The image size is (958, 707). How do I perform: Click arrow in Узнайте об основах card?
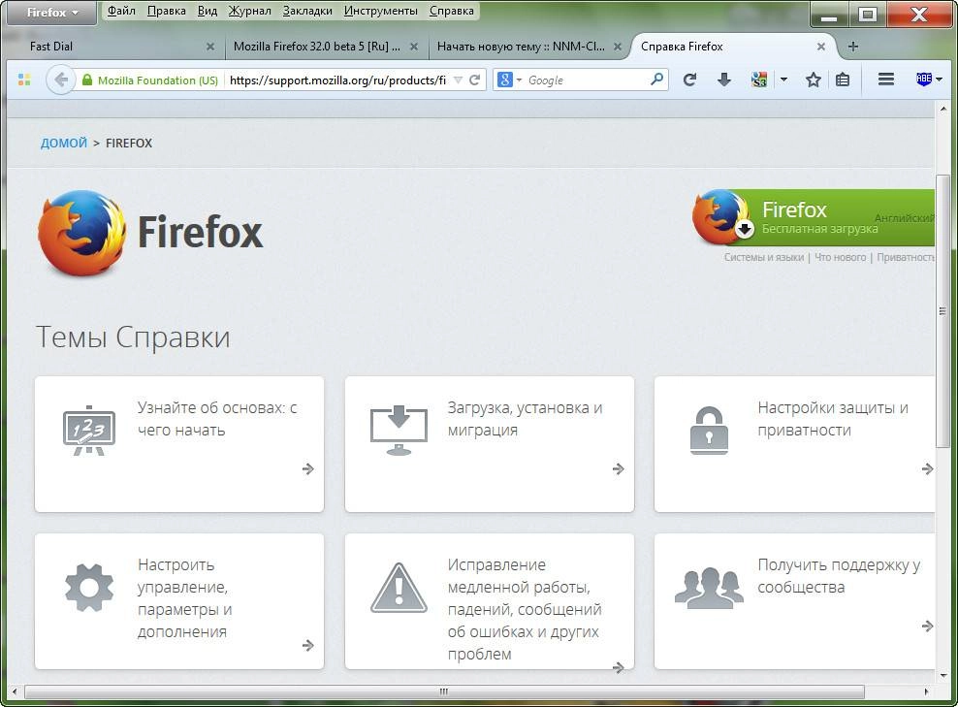click(308, 468)
